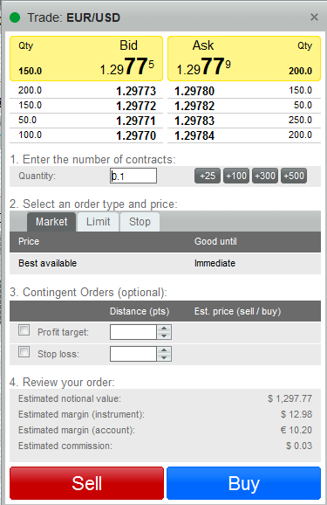This screenshot has width=327, height=505.
Task: Click the Profit target distance field
Action: tap(133, 332)
